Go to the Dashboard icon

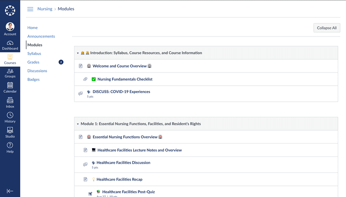(10, 43)
